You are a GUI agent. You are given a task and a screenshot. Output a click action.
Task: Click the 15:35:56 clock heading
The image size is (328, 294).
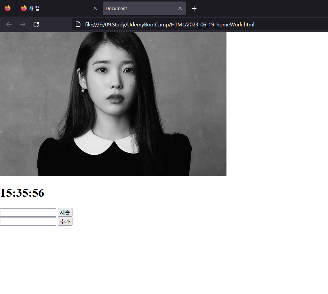point(22,193)
